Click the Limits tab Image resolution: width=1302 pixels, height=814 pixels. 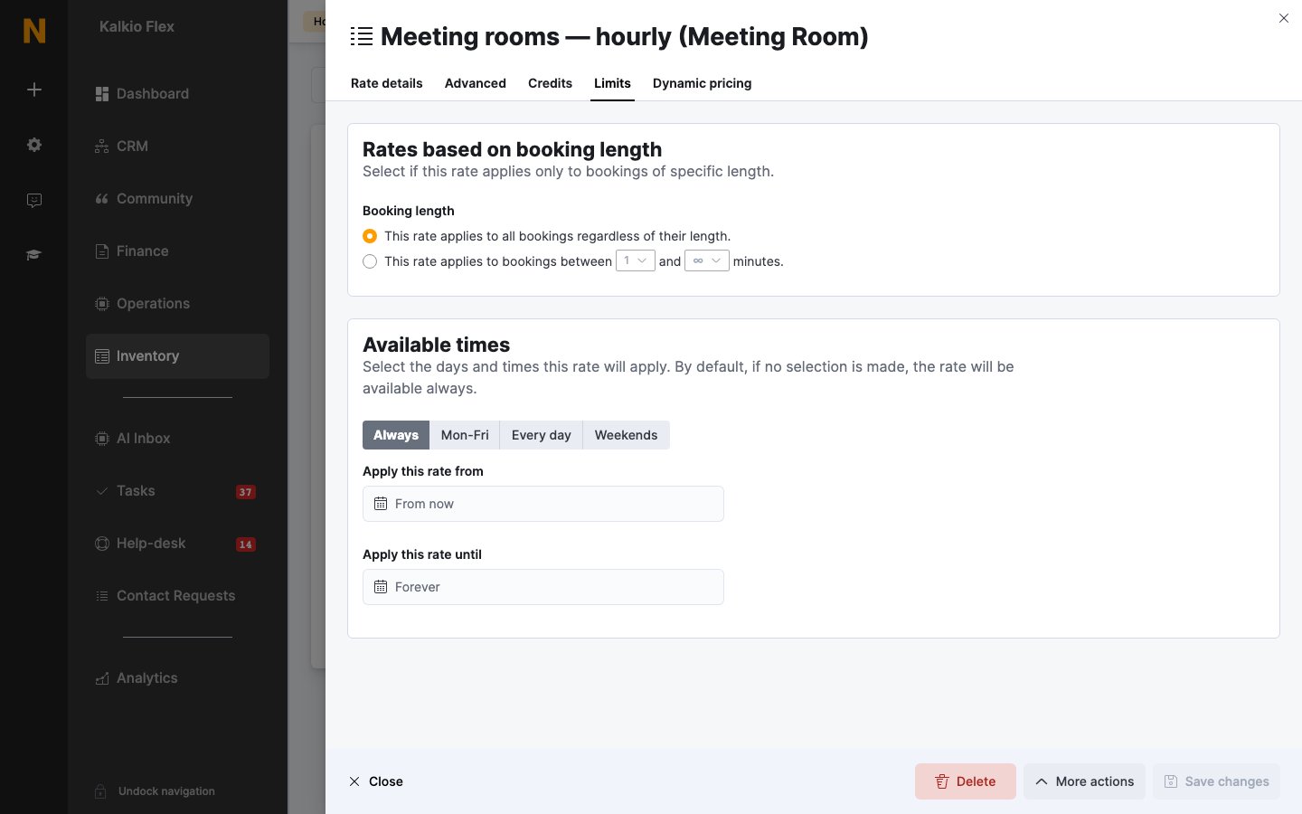point(612,83)
